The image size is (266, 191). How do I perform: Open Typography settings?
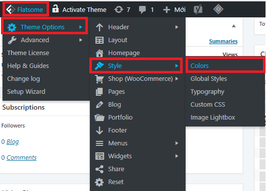[x=207, y=92]
